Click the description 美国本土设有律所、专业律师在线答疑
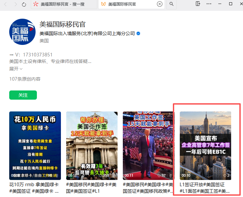Screen dimensions: 243x197 [x=50, y=62]
